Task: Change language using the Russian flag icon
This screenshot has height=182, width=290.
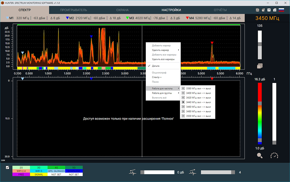Action: [x=281, y=10]
